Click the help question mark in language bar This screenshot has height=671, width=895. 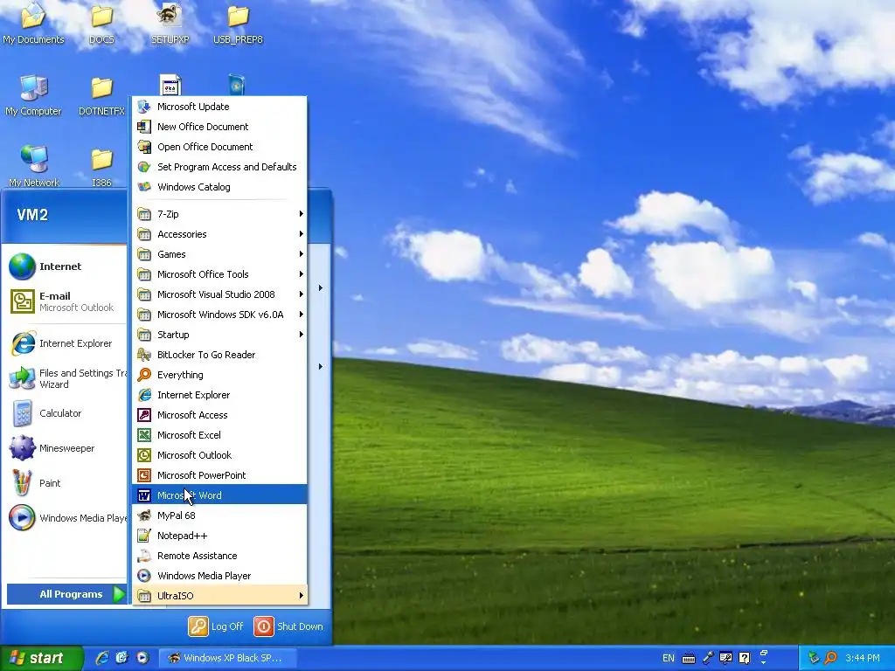tap(745, 658)
